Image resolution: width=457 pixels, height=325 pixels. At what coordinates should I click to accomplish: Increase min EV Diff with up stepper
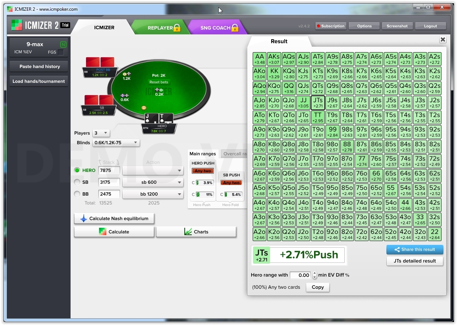pyautogui.click(x=314, y=273)
